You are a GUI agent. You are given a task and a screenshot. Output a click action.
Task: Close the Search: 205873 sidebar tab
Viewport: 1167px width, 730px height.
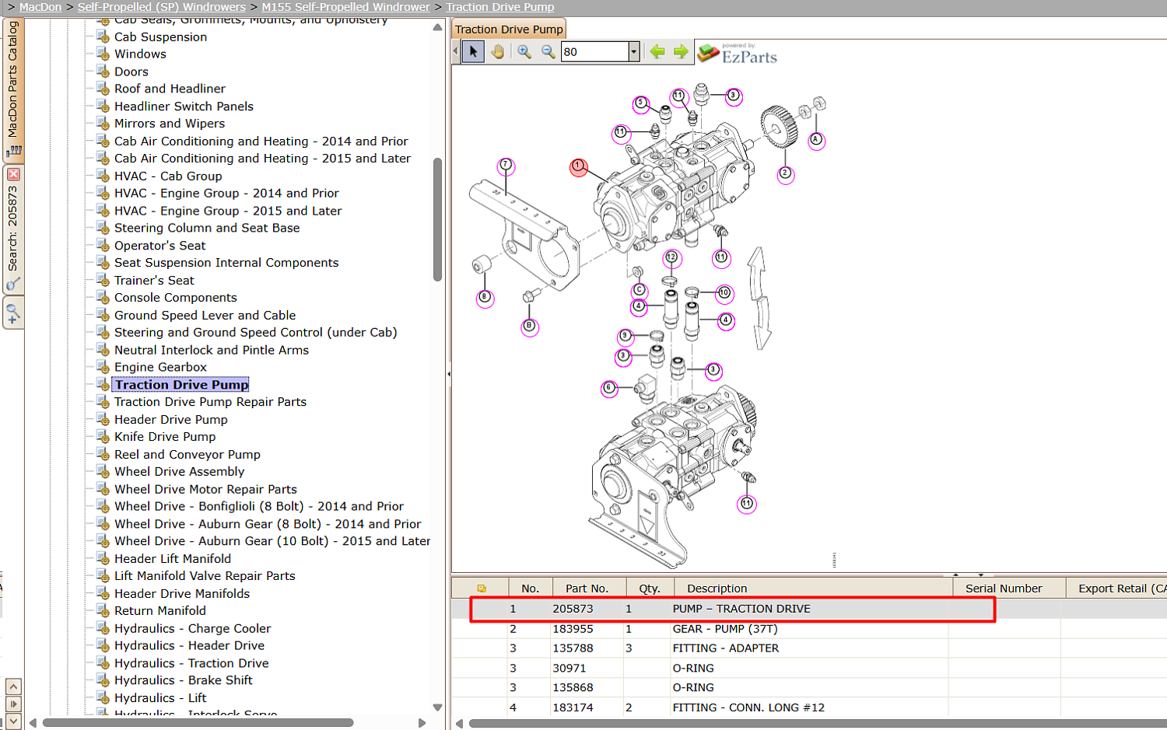(x=13, y=175)
